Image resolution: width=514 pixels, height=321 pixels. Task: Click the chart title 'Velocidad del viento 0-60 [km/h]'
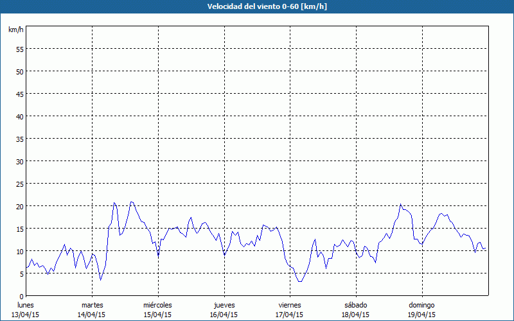257,6
